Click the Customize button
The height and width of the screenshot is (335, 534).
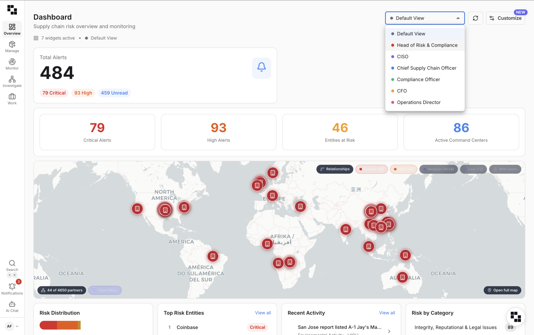[506, 18]
